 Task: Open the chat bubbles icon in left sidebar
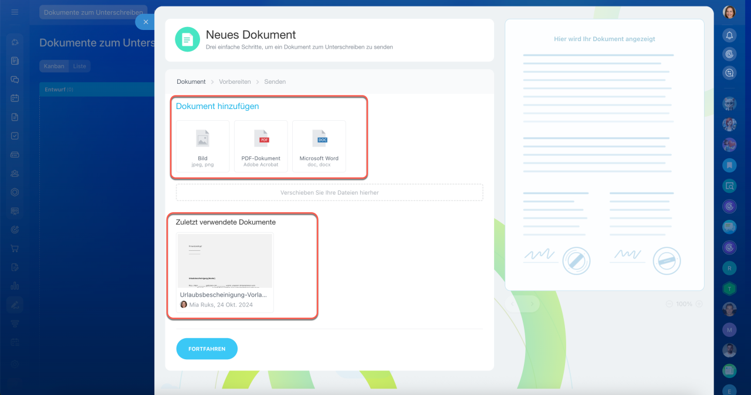pos(15,79)
